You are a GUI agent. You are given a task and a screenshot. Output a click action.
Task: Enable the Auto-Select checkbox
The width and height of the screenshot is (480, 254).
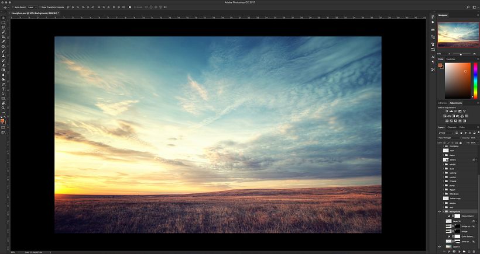13,7
